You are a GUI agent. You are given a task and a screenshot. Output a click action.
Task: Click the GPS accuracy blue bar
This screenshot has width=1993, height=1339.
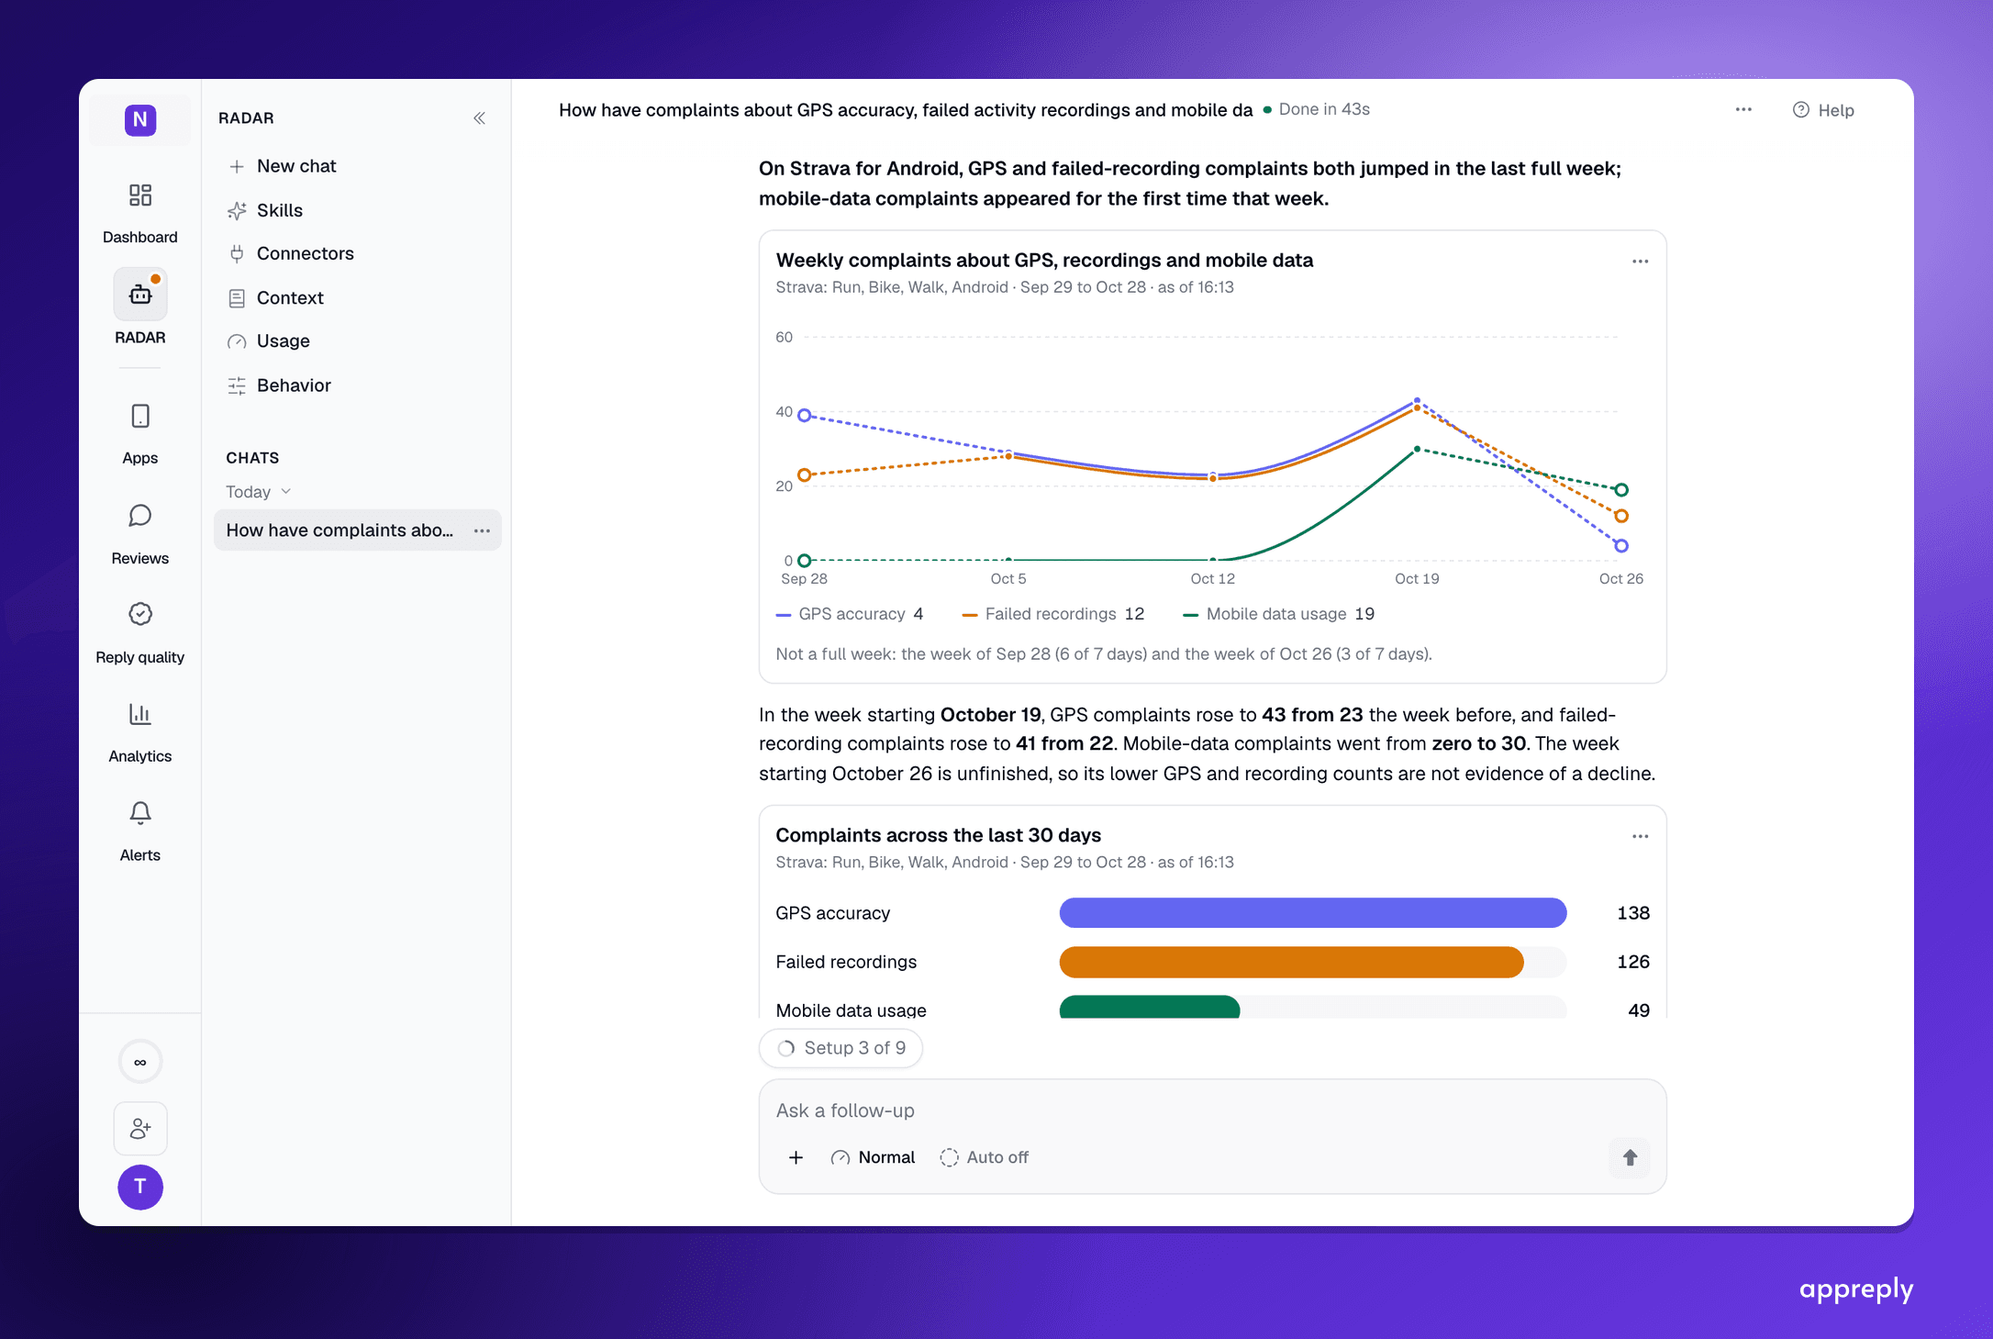click(1313, 913)
